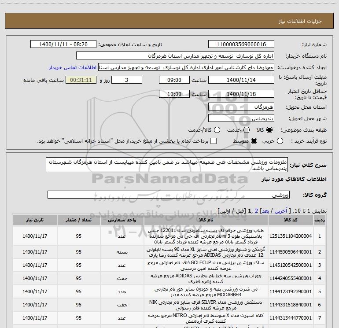Click item code 1144313444770001
Image resolution: width=339 pixels, height=328 pixels.
click(291, 318)
